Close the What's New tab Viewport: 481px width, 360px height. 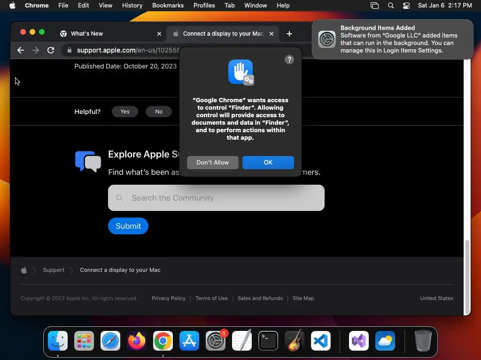pyautogui.click(x=159, y=34)
